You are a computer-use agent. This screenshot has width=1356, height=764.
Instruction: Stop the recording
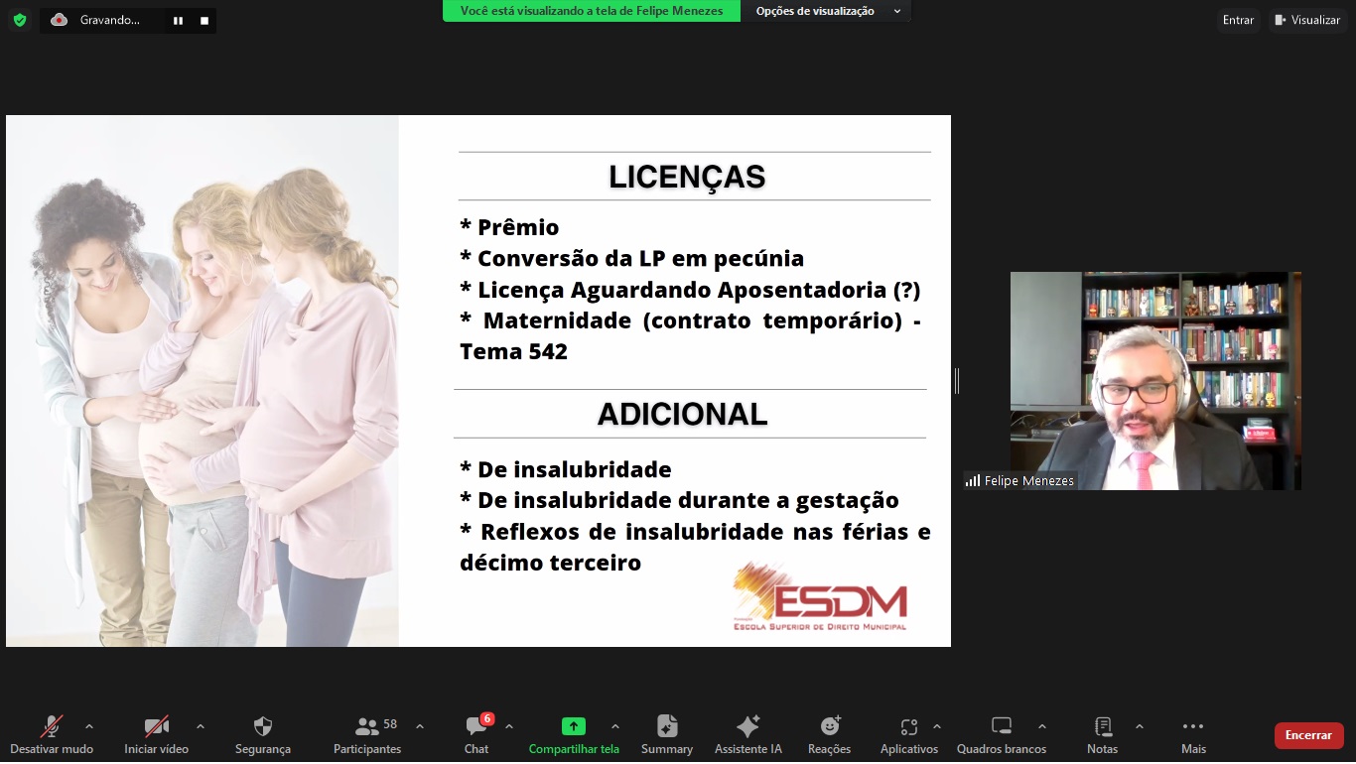[x=204, y=20]
